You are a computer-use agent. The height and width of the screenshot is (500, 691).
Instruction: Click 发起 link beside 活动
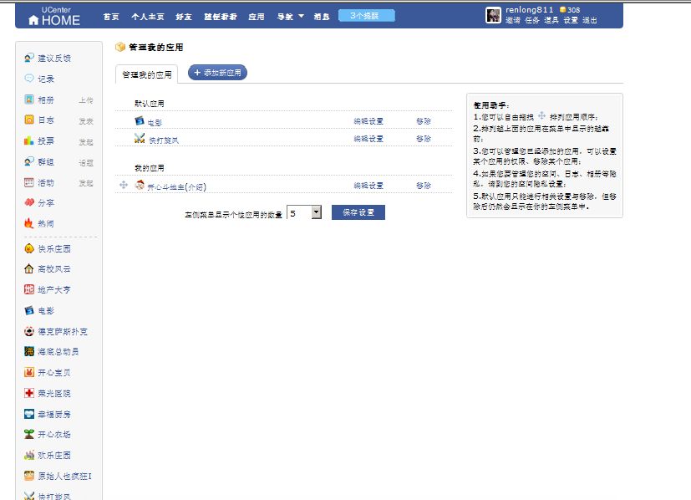(x=86, y=183)
